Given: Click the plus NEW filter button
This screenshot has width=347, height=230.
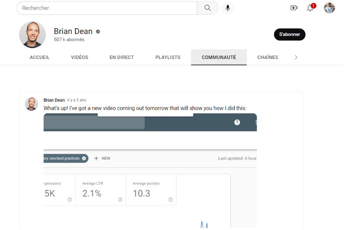Looking at the screenshot, I should (102, 158).
